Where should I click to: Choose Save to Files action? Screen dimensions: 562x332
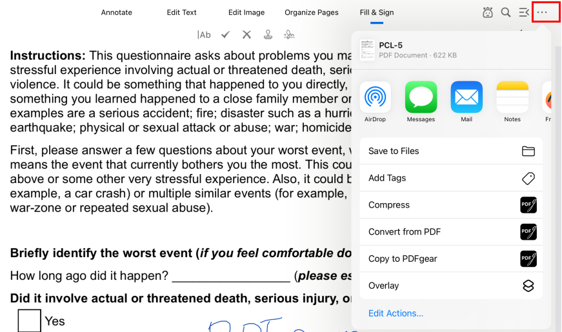tap(451, 151)
